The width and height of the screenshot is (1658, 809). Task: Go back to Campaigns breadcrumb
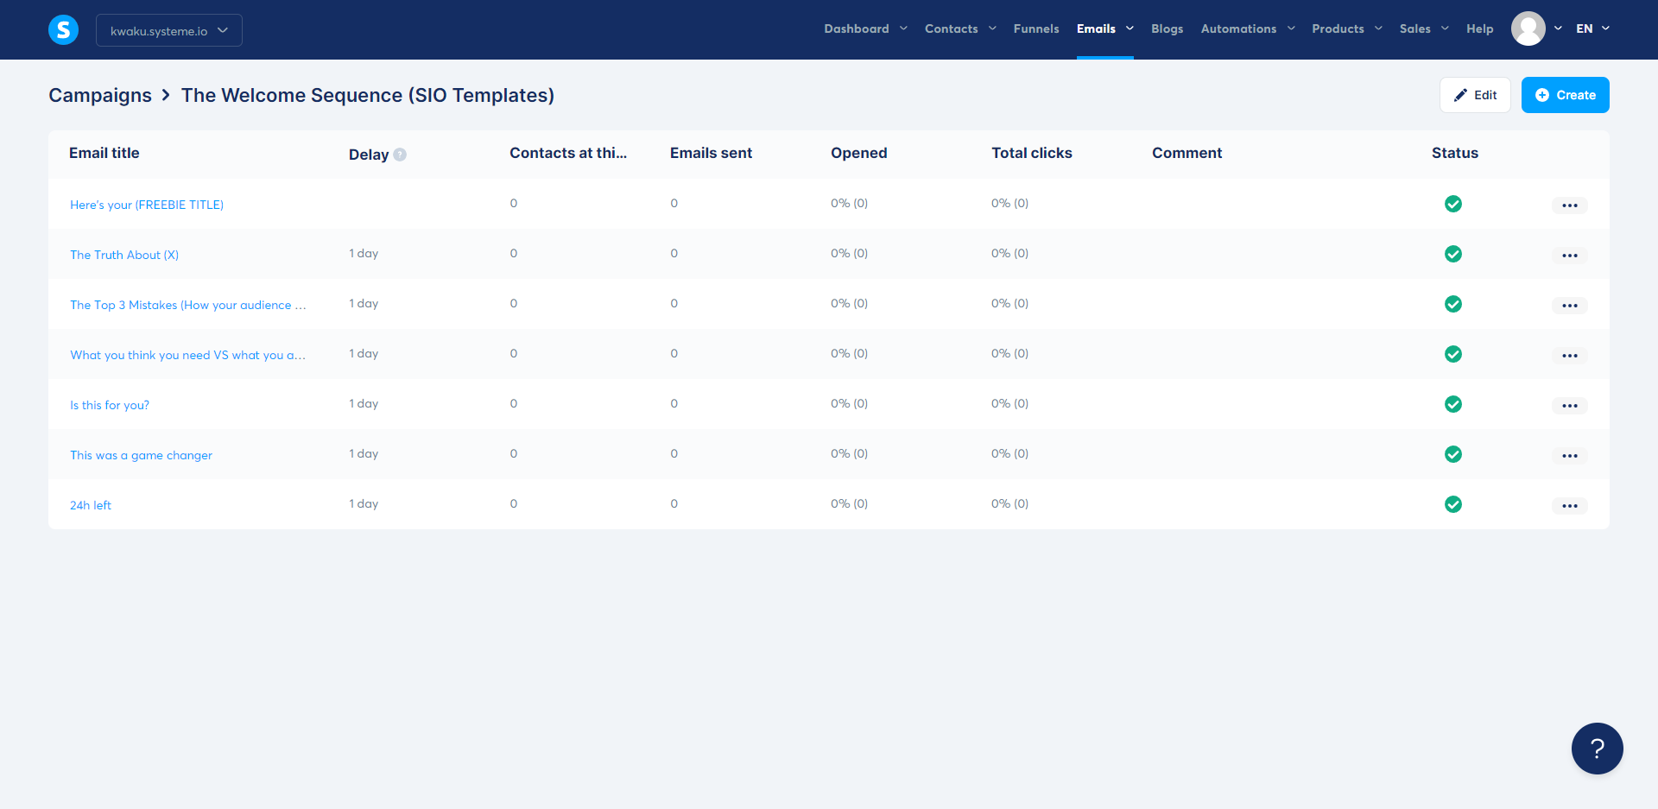[100, 95]
